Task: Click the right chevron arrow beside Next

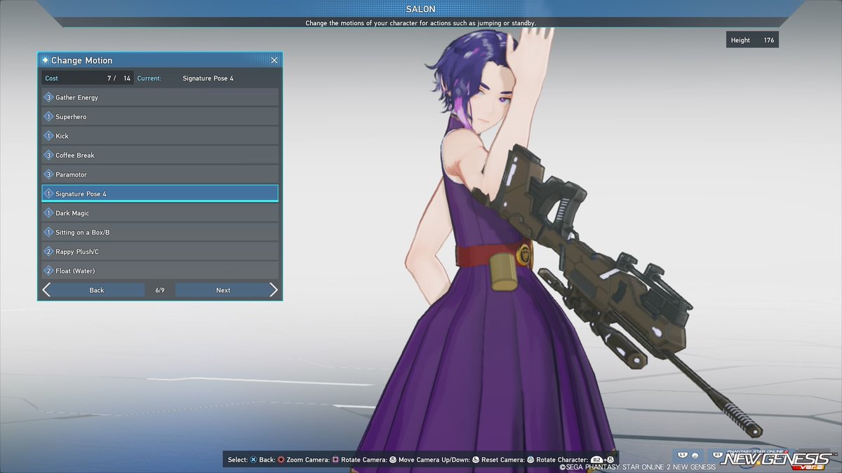Action: click(274, 290)
